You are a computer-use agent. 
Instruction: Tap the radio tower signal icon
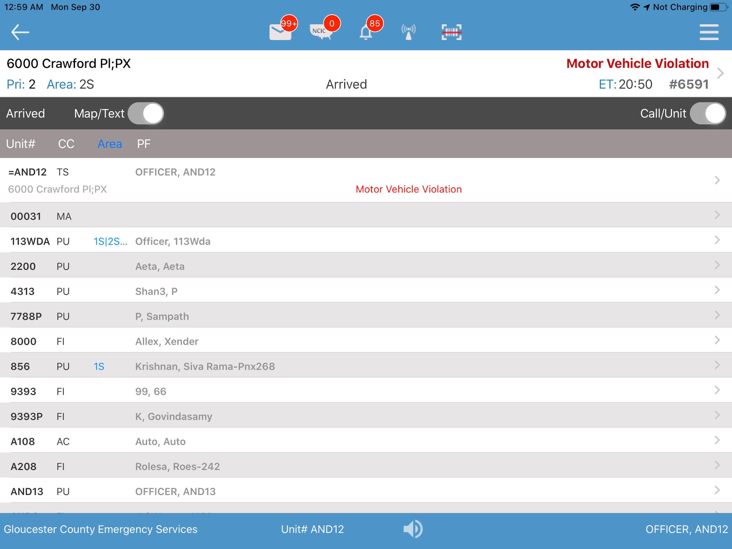tap(408, 32)
